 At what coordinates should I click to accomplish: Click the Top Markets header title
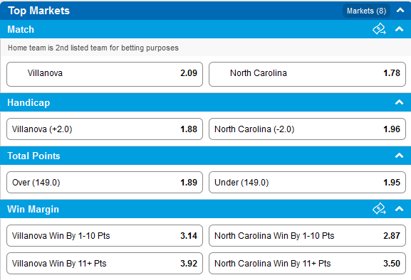38,11
